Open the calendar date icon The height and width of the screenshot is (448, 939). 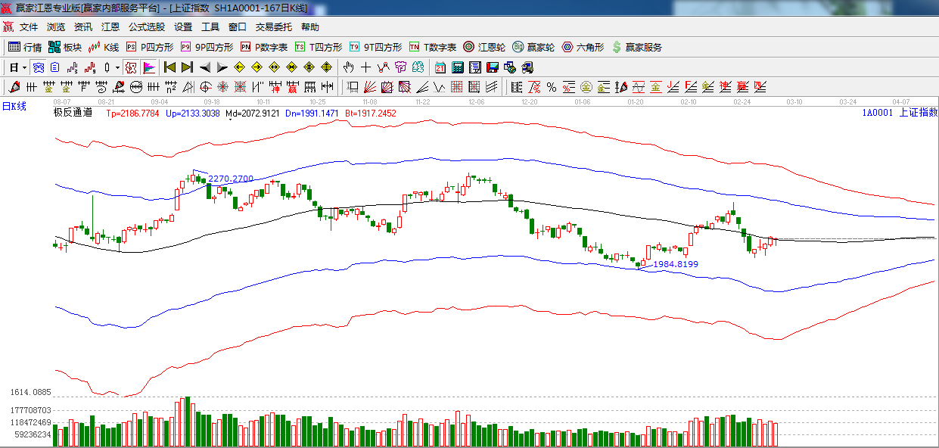[x=440, y=67]
